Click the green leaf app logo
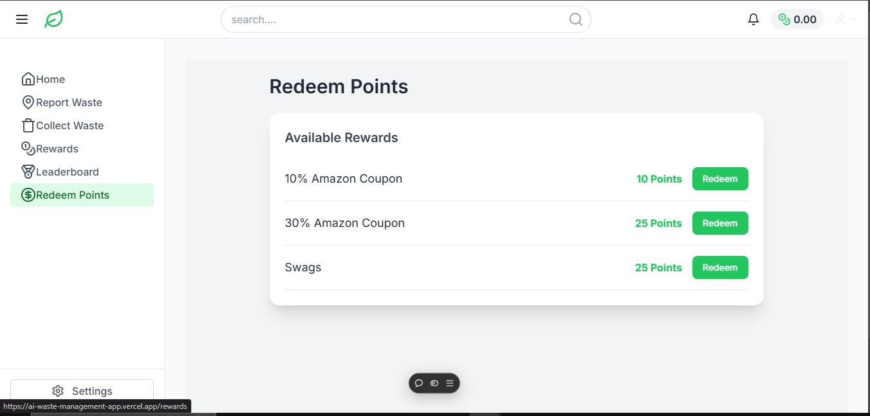The height and width of the screenshot is (416, 870). (53, 19)
